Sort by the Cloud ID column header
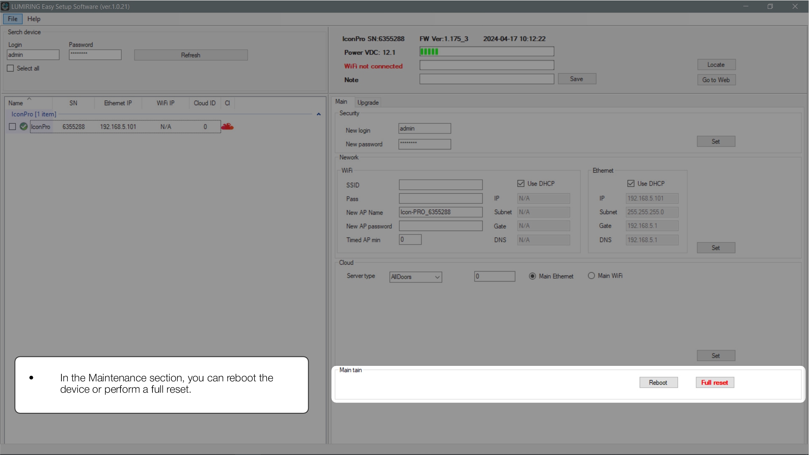 click(205, 103)
